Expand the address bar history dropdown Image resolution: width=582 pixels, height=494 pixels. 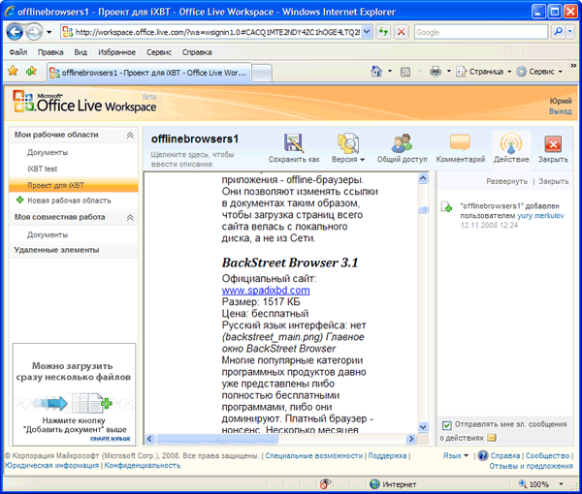tap(367, 32)
